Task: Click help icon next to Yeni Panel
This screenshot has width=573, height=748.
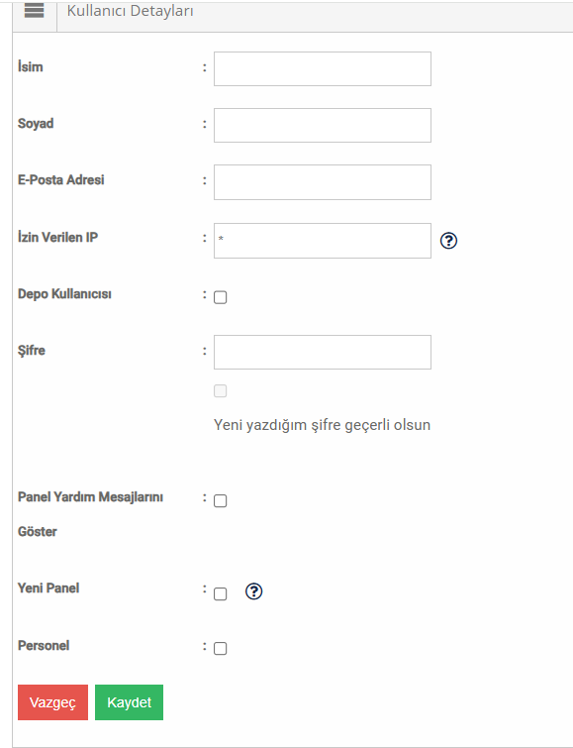Action: point(253,591)
